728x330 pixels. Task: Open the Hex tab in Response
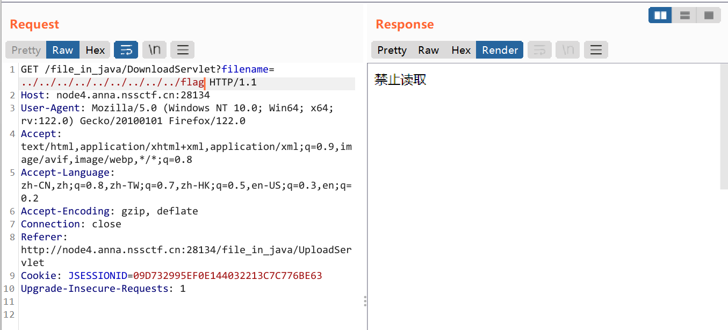click(x=461, y=50)
